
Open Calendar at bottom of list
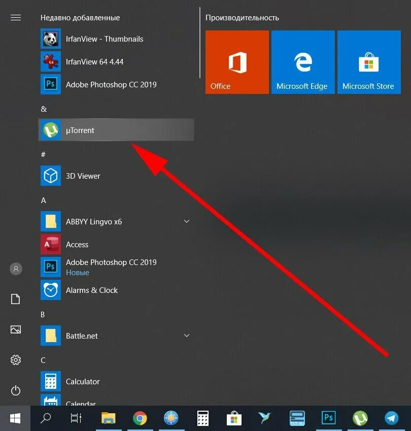click(116, 400)
